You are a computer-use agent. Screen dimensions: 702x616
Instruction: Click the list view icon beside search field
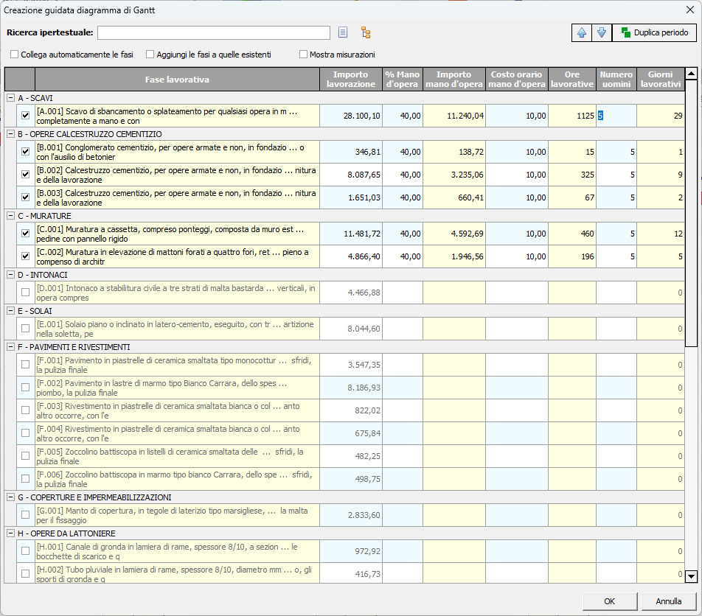(x=343, y=32)
